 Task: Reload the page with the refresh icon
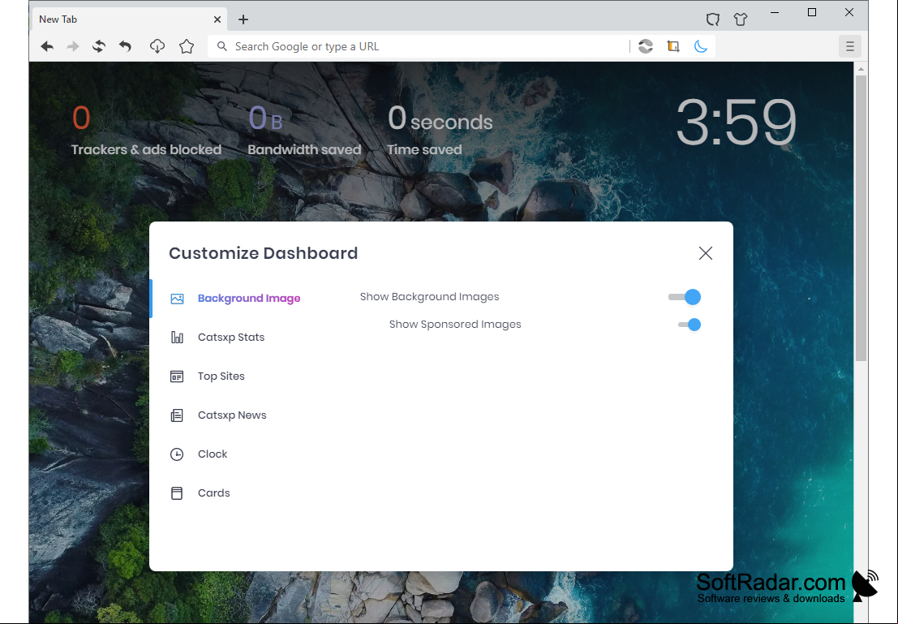99,46
